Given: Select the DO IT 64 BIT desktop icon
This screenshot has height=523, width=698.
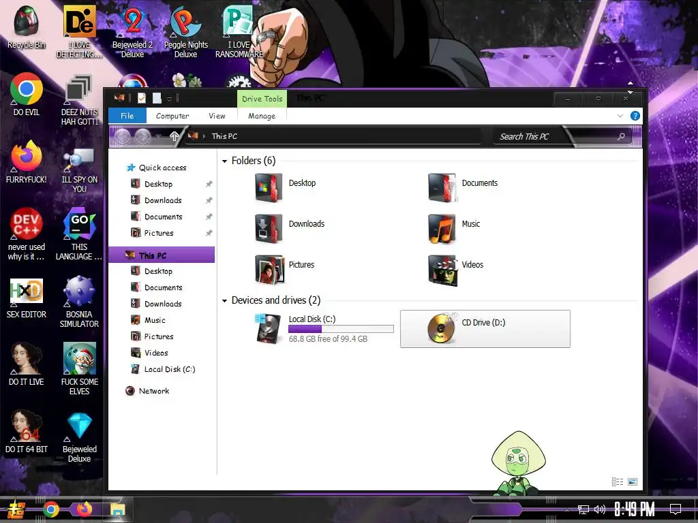Looking at the screenshot, I should click(27, 431).
